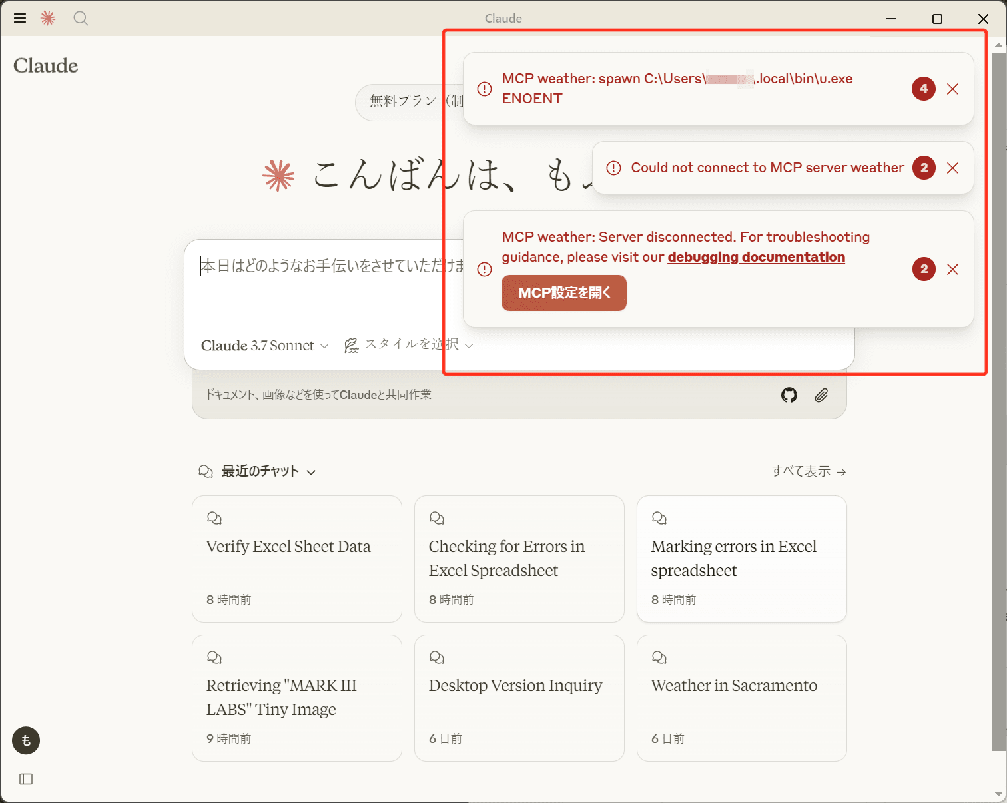The image size is (1007, 803).
Task: Click the chat bubble icon on Verify Excel Sheet Data
Action: [214, 517]
